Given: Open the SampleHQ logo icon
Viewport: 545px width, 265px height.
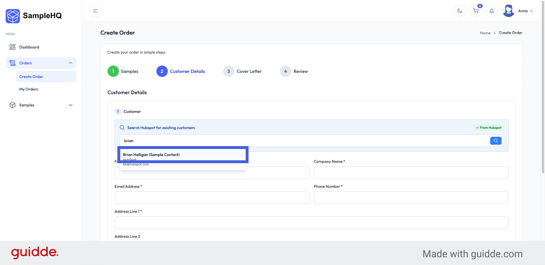Looking at the screenshot, I should (12, 16).
